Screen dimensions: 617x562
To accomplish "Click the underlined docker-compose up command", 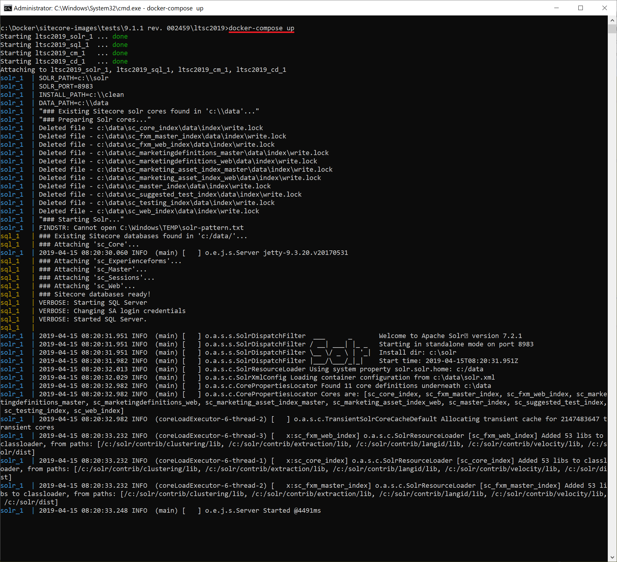I will click(261, 28).
